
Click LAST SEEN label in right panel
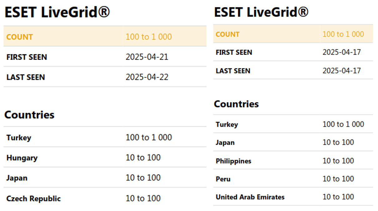tap(233, 71)
